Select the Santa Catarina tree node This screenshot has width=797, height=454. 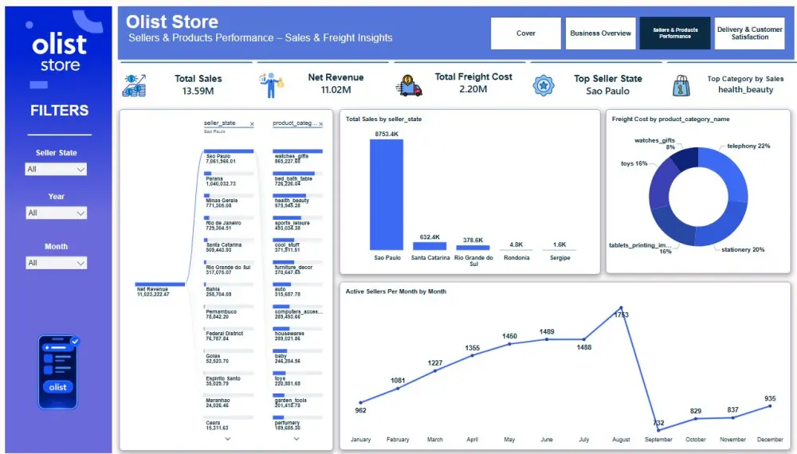[x=229, y=245]
